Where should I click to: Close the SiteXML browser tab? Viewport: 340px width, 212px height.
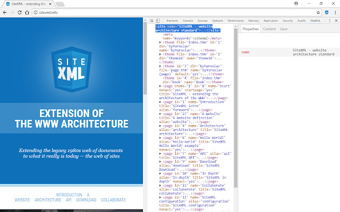pyautogui.click(x=50, y=4)
